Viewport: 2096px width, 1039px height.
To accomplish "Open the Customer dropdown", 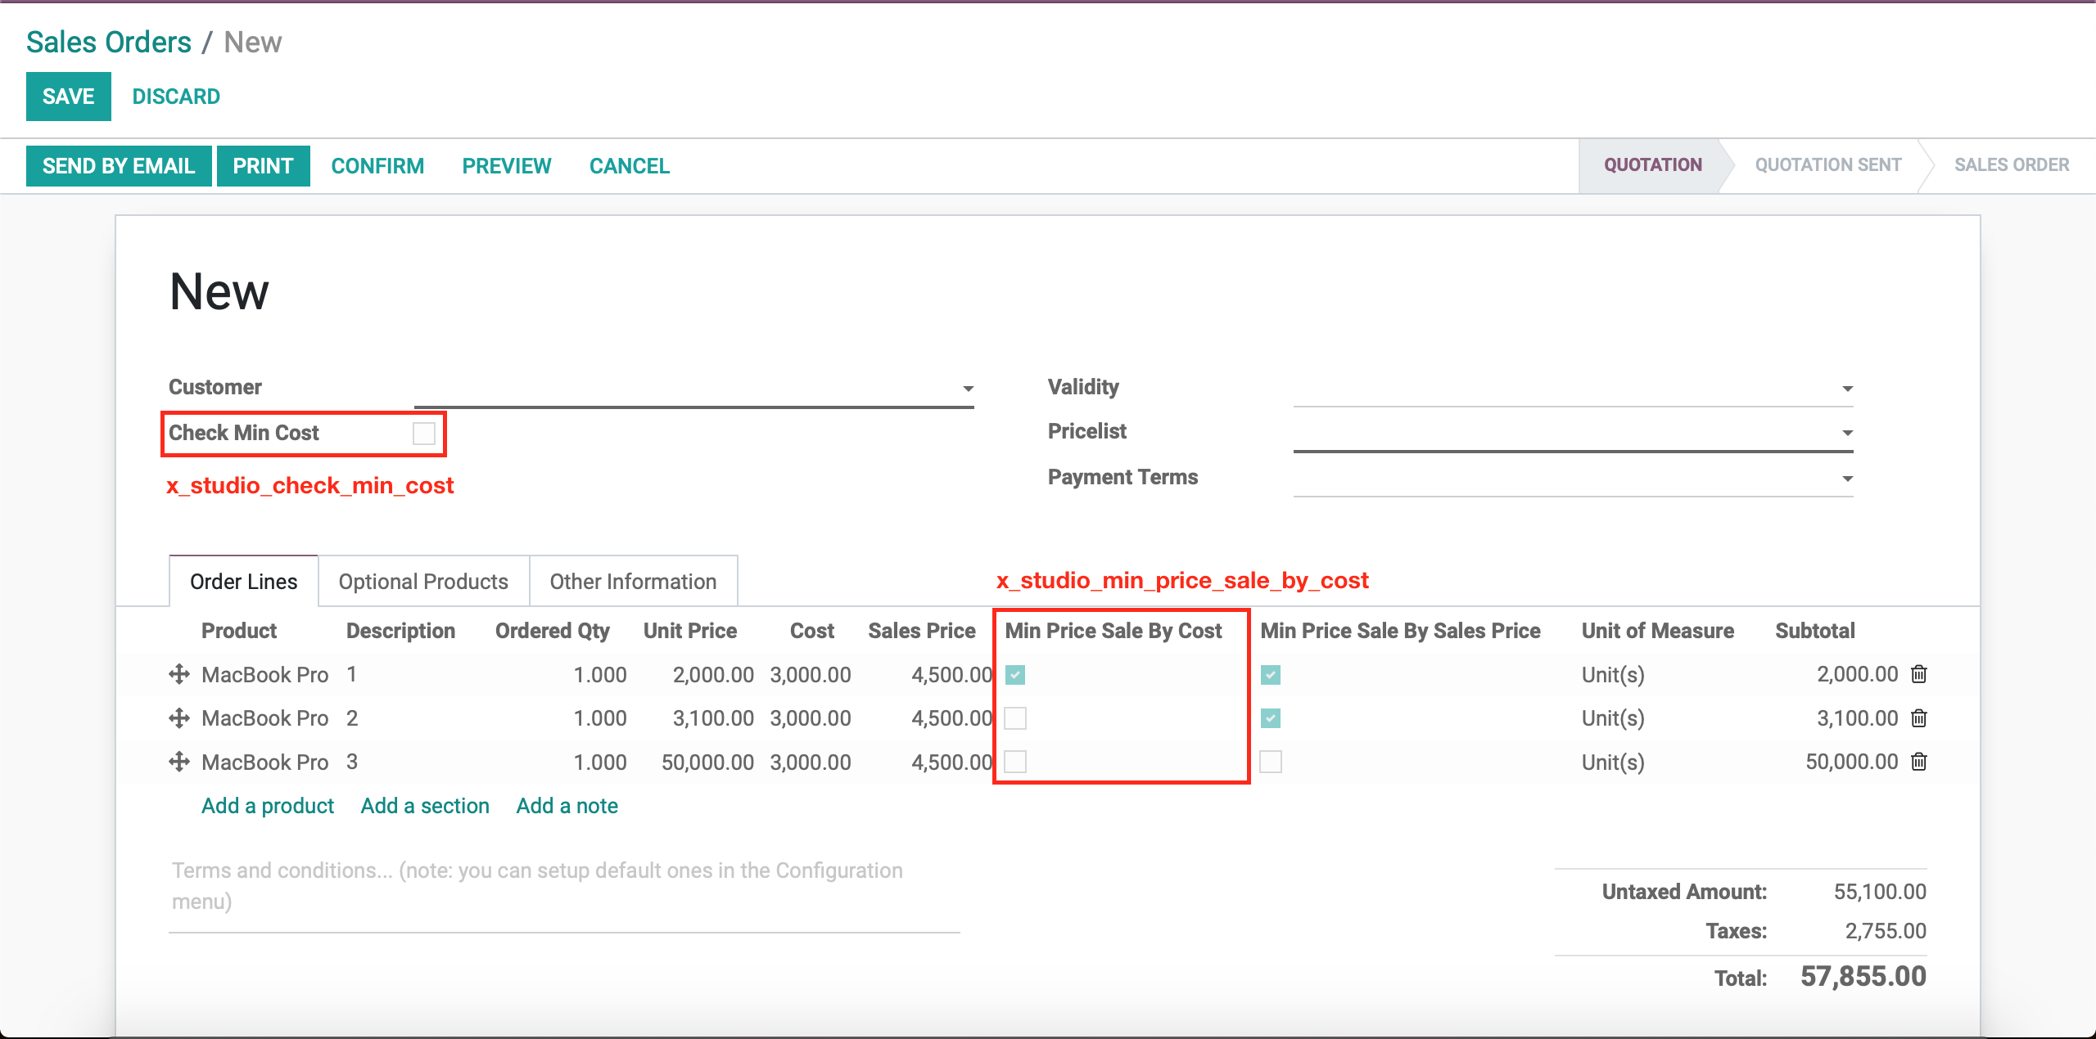I will click(968, 389).
